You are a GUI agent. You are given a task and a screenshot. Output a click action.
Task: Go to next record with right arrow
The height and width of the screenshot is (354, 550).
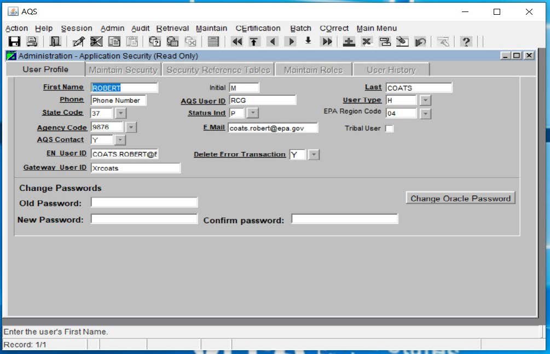point(291,42)
